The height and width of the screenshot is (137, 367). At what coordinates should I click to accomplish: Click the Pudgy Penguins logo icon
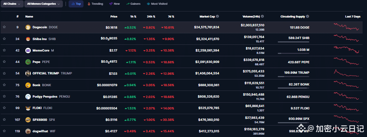pos(28,97)
